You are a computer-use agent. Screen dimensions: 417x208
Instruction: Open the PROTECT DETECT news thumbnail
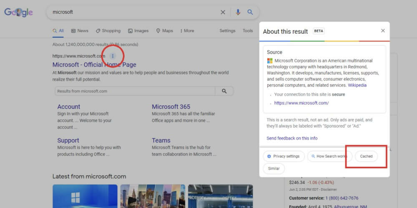(221, 196)
